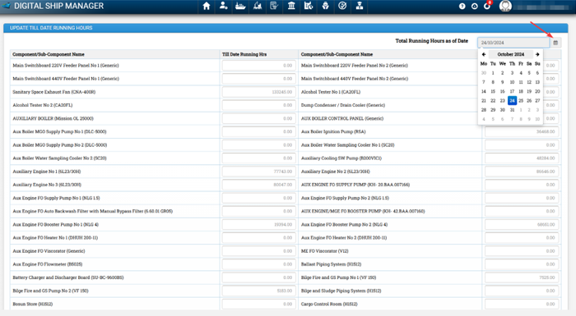576x316 pixels.
Task: Click hours field for Ballast Piping System
Action: [522, 264]
